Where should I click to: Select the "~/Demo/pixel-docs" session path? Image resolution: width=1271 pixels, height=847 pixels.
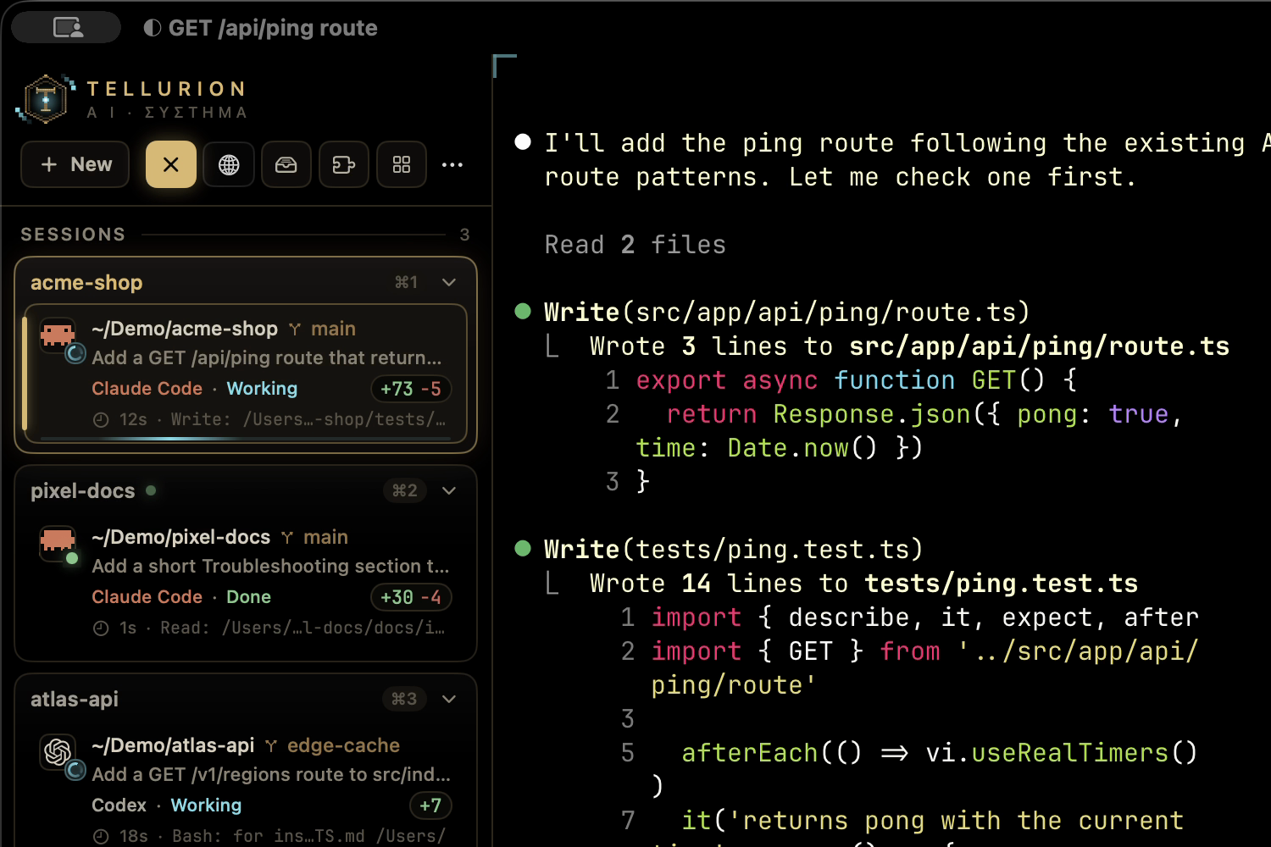pos(181,537)
